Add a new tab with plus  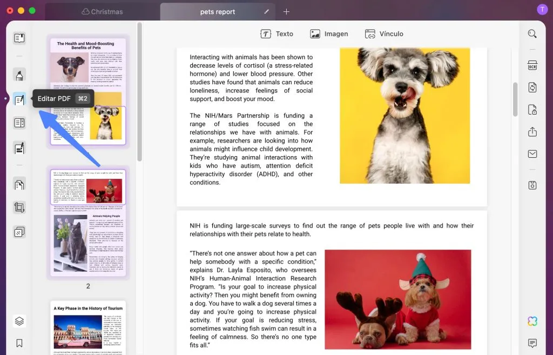[286, 12]
